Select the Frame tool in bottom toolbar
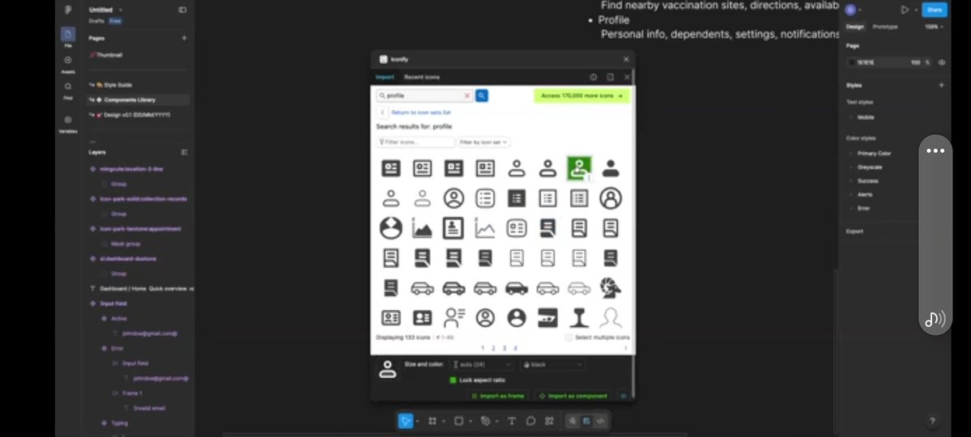 click(x=432, y=421)
